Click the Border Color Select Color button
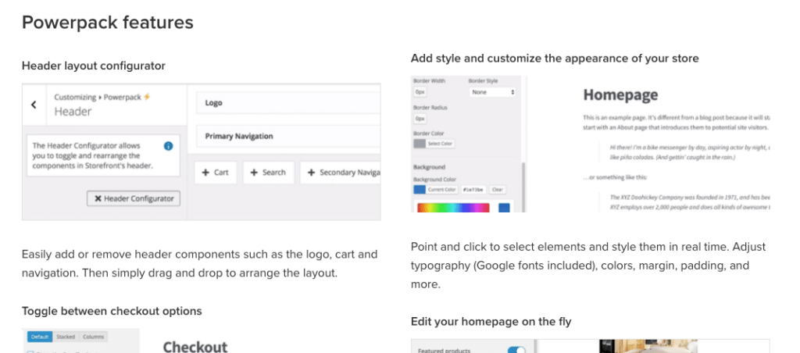Image resolution: width=800 pixels, height=353 pixels. pos(434,144)
